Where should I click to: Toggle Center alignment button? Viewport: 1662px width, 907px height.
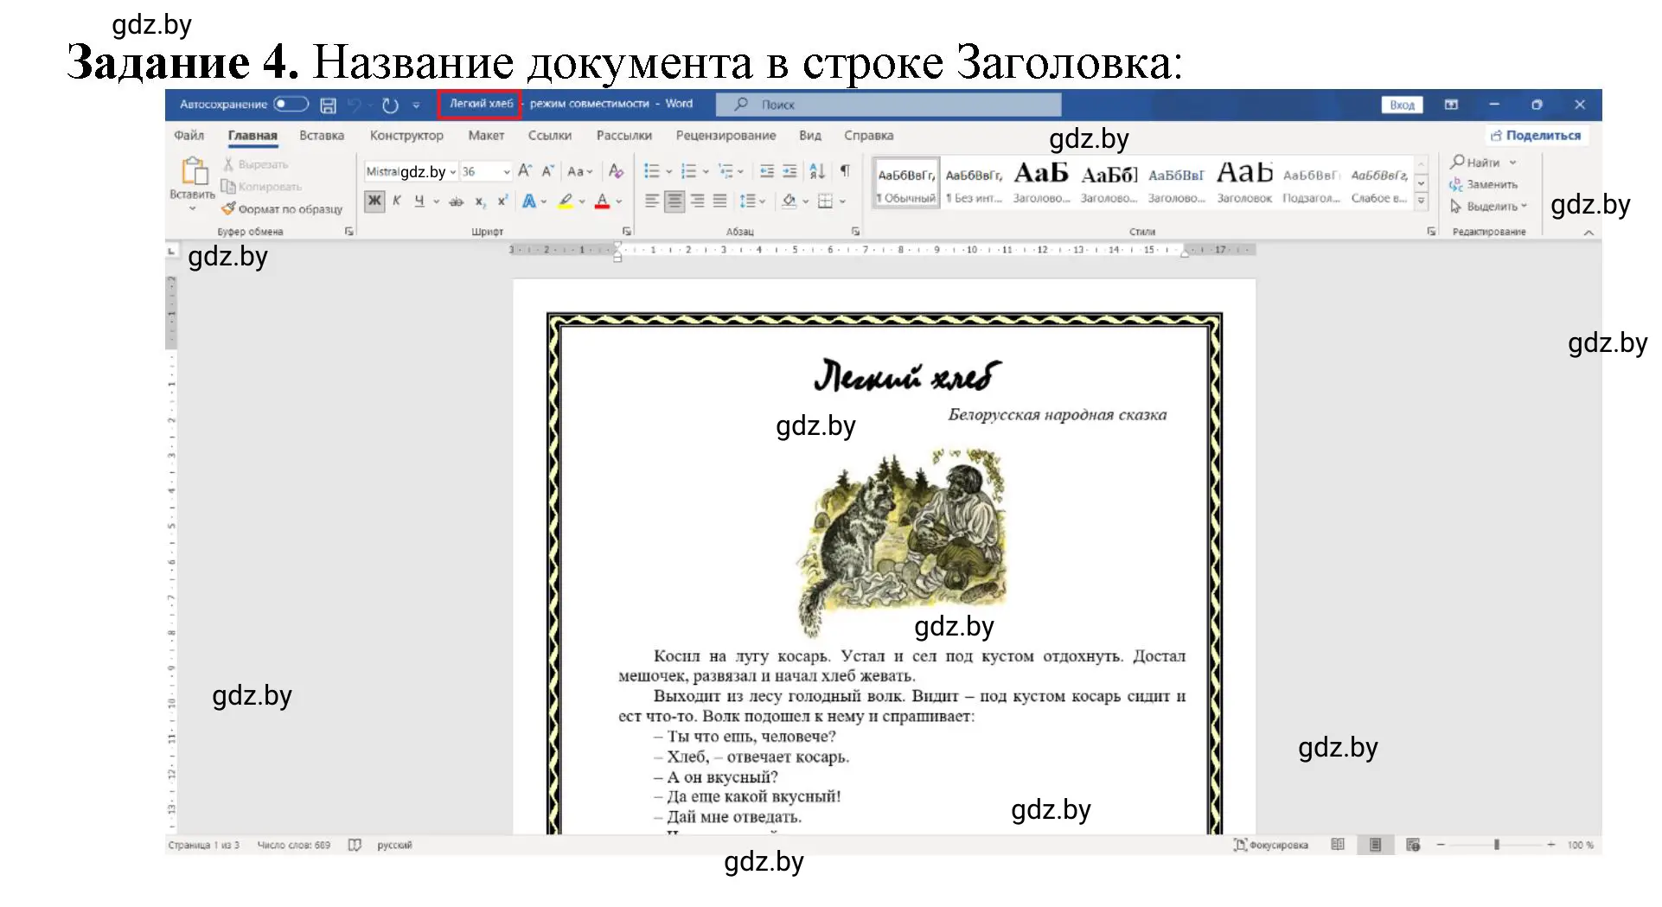[x=674, y=201]
